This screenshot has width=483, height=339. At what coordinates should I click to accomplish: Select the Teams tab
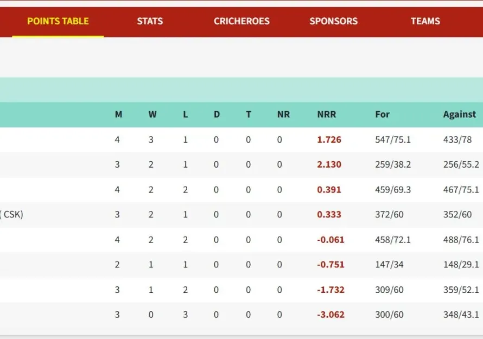(425, 21)
